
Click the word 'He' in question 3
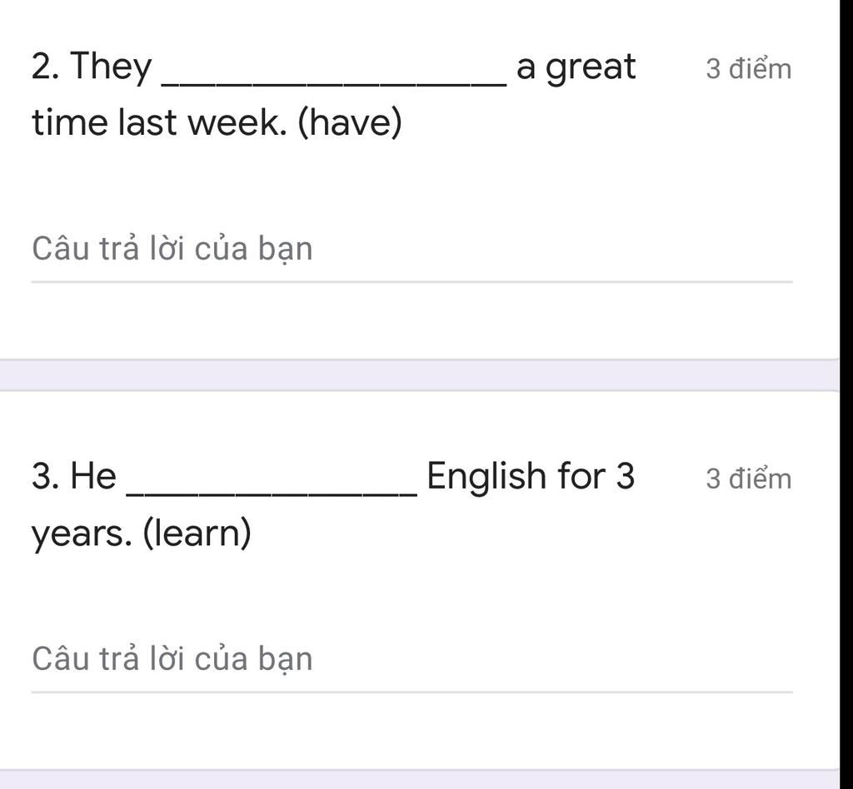point(93,476)
